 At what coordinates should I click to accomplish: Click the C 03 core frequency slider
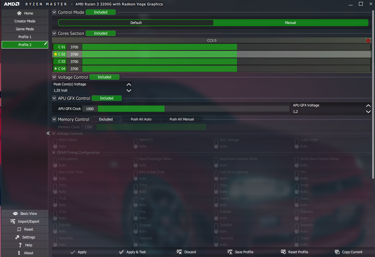[226, 61]
